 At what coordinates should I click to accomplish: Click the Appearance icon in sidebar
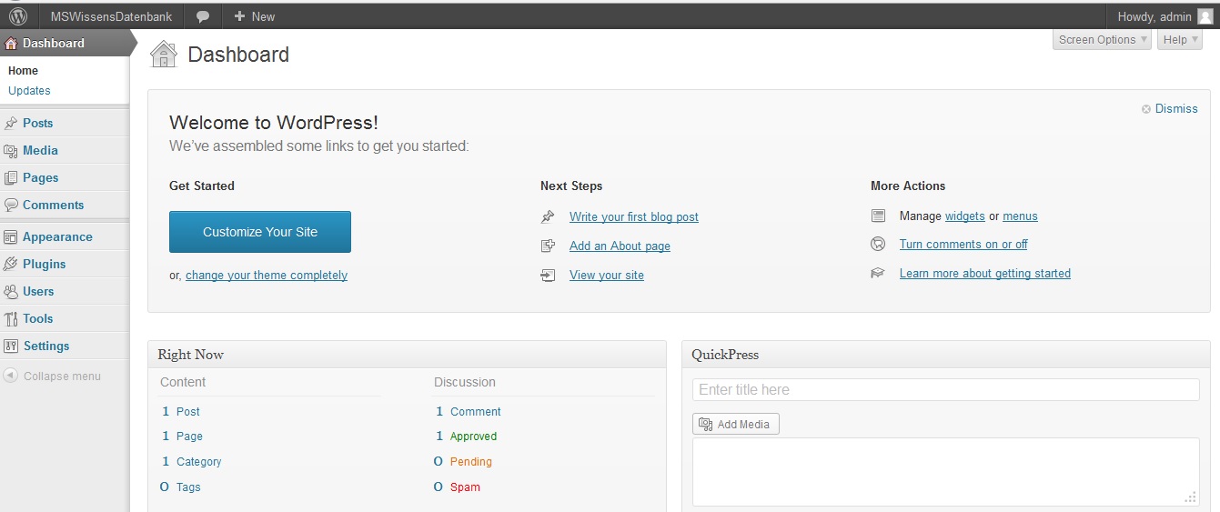[11, 236]
